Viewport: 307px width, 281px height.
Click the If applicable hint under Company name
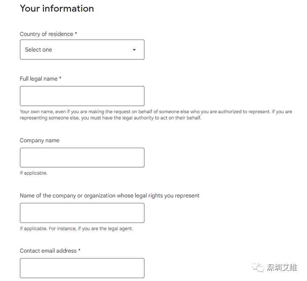(34, 173)
